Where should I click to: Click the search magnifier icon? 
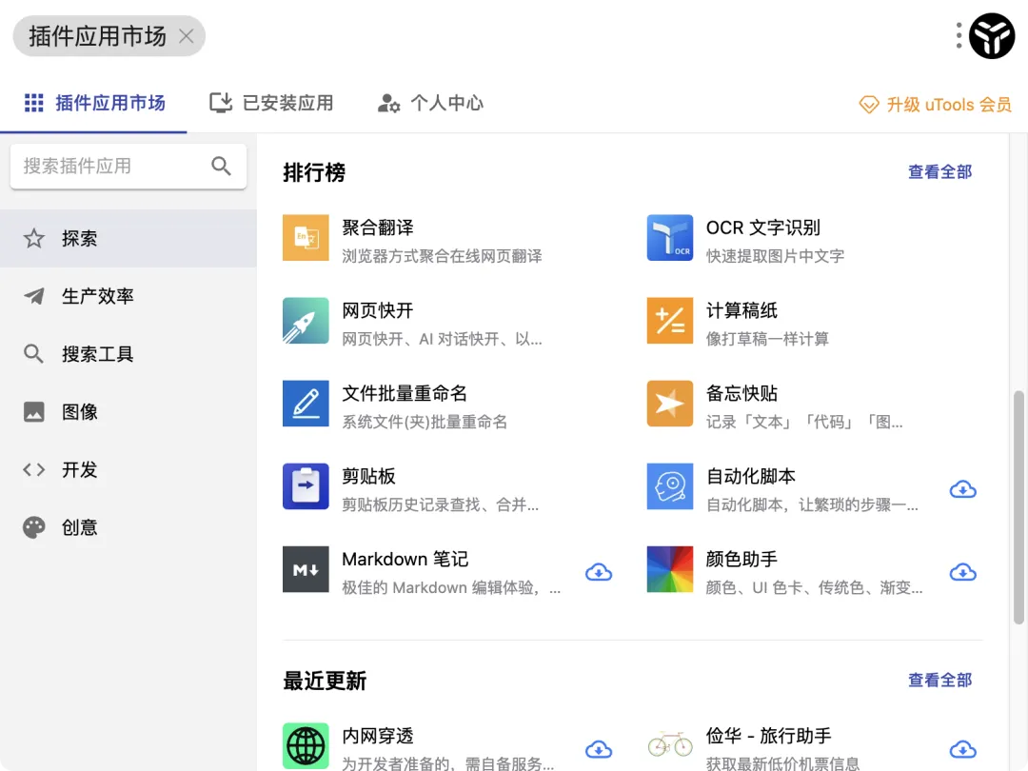coord(221,166)
